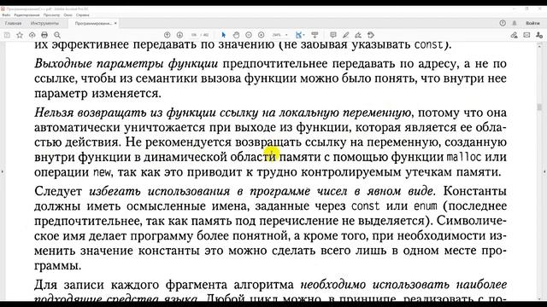Go to previous page arrow
The height and width of the screenshot is (307, 547).
168,35
